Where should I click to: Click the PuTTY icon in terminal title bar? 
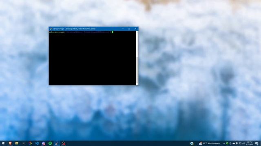tap(51, 29)
